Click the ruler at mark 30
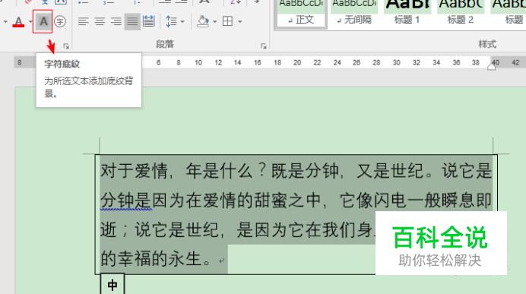Image resolution: width=526 pixels, height=294 pixels. [x=397, y=63]
